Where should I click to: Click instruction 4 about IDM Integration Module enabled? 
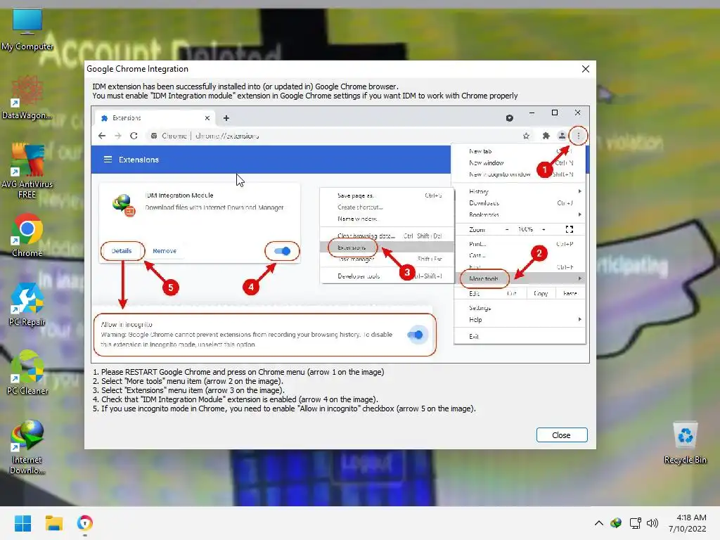[236, 399]
